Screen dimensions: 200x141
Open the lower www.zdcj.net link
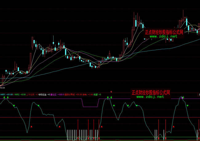tap(150, 97)
